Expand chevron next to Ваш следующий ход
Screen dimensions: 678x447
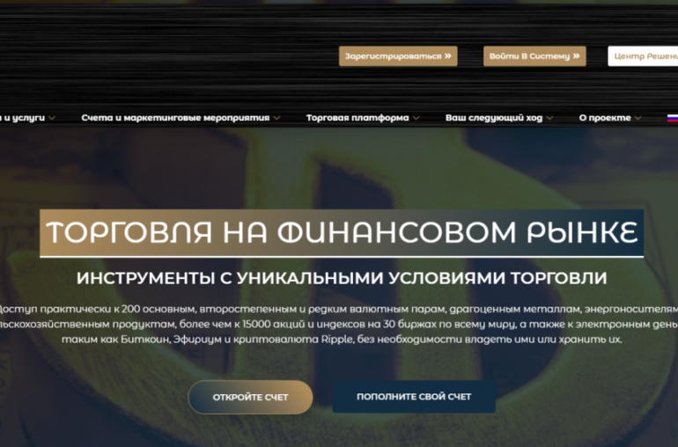[x=549, y=118]
